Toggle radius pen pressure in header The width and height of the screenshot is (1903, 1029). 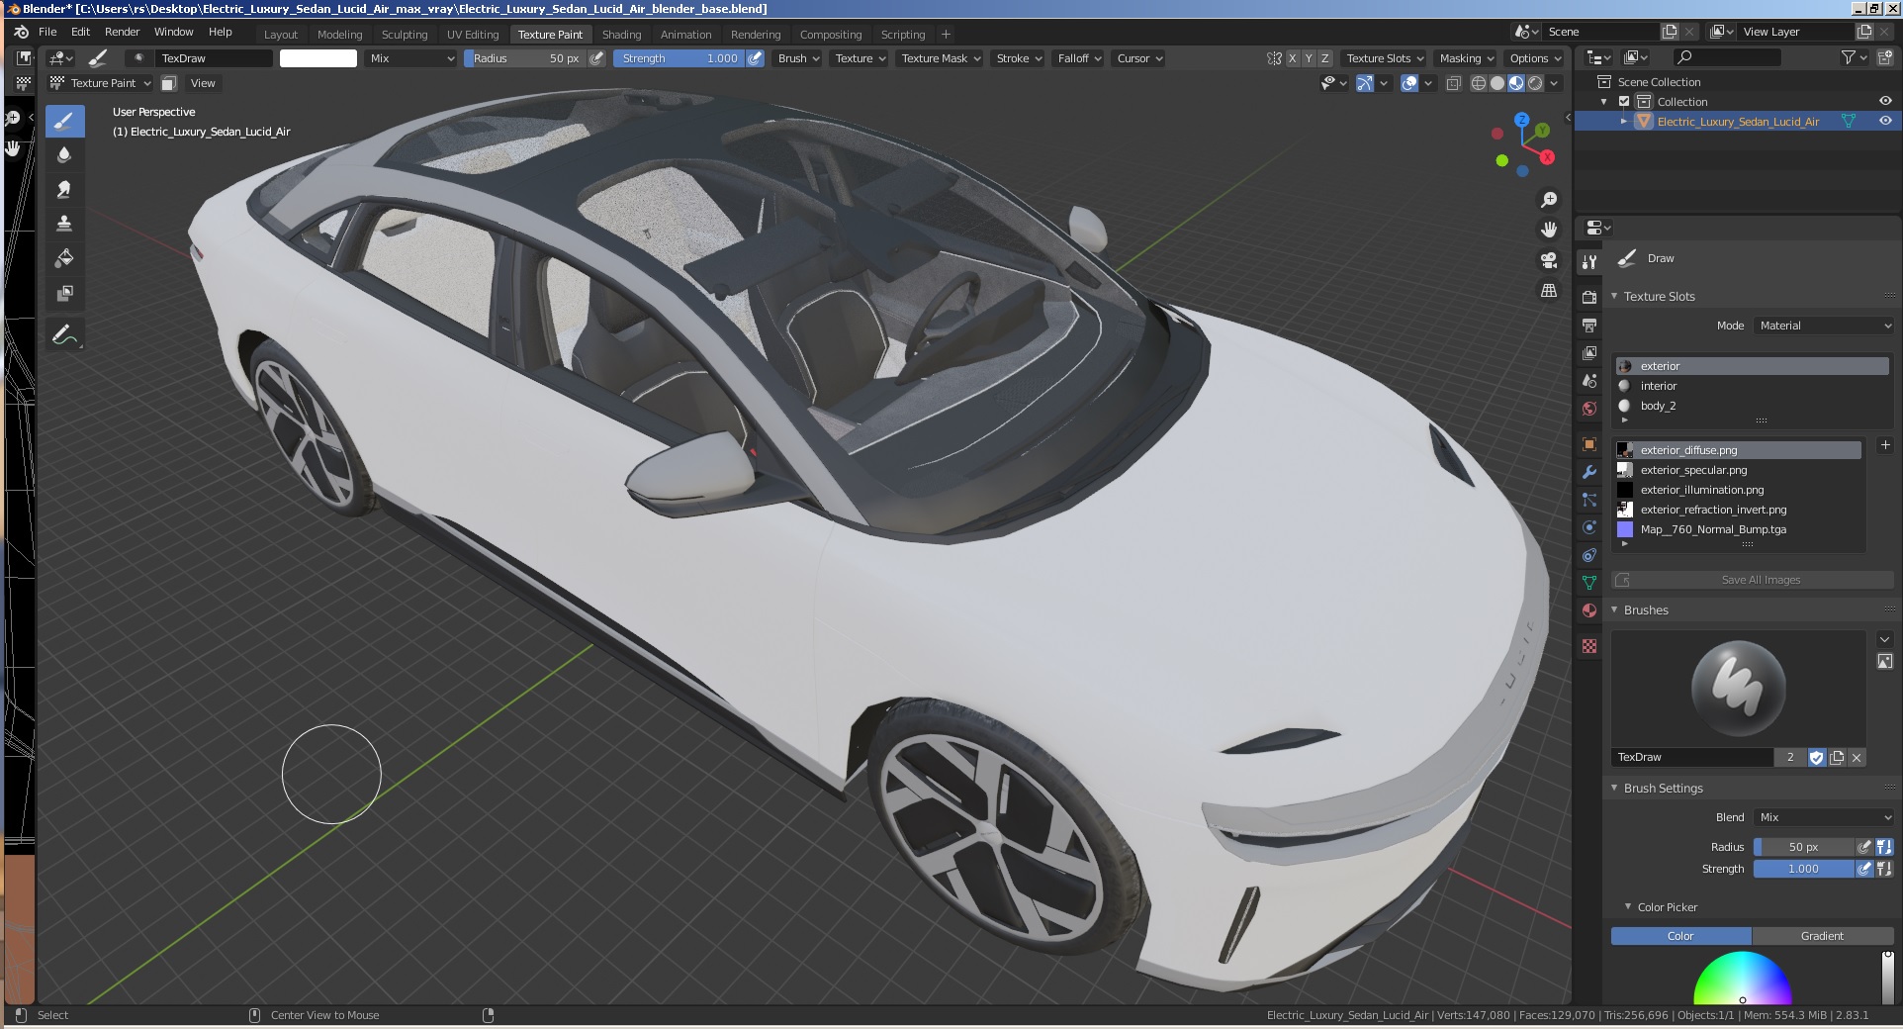[596, 58]
